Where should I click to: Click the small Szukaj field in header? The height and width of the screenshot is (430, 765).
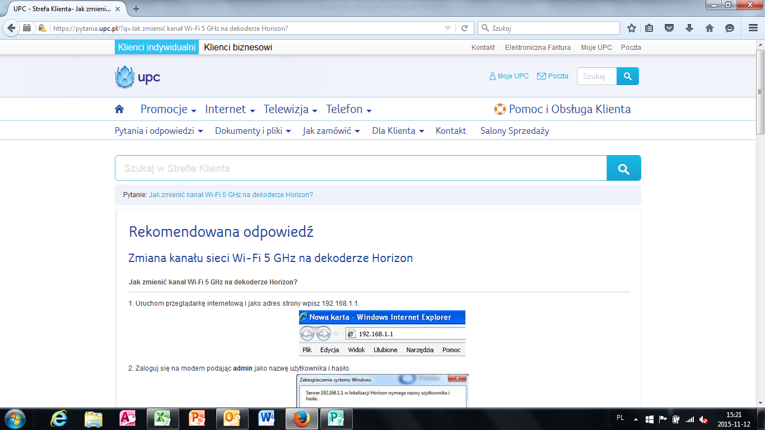point(596,76)
